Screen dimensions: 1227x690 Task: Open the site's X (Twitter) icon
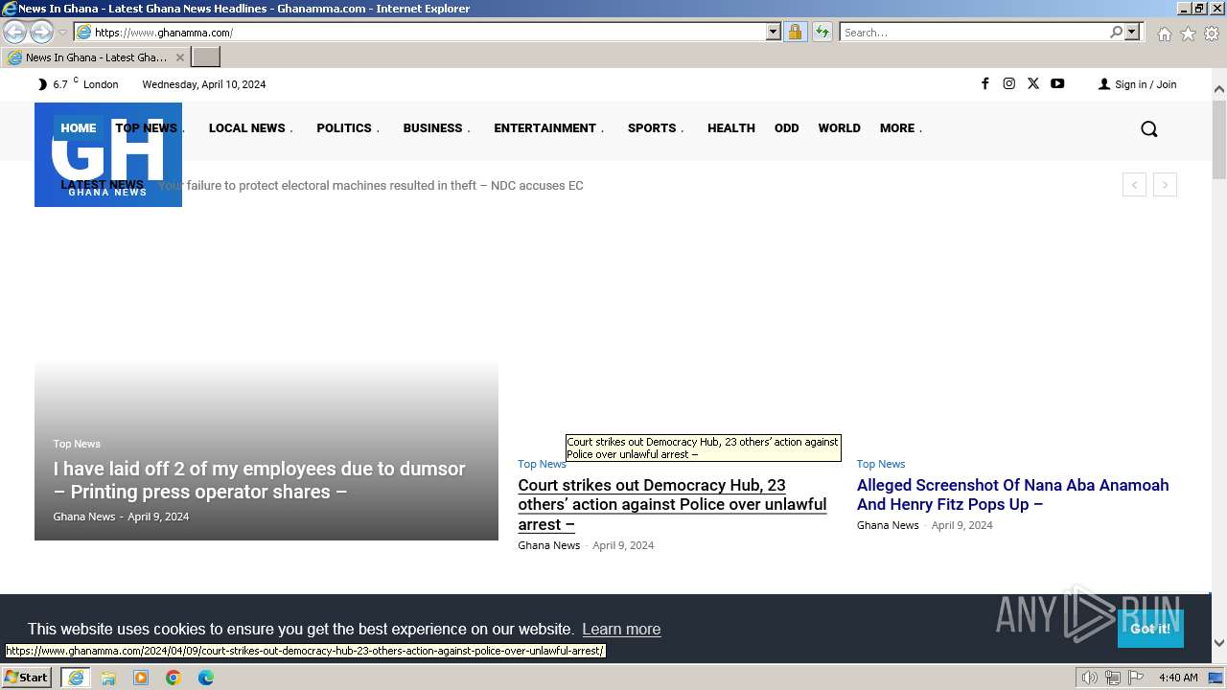click(1032, 83)
